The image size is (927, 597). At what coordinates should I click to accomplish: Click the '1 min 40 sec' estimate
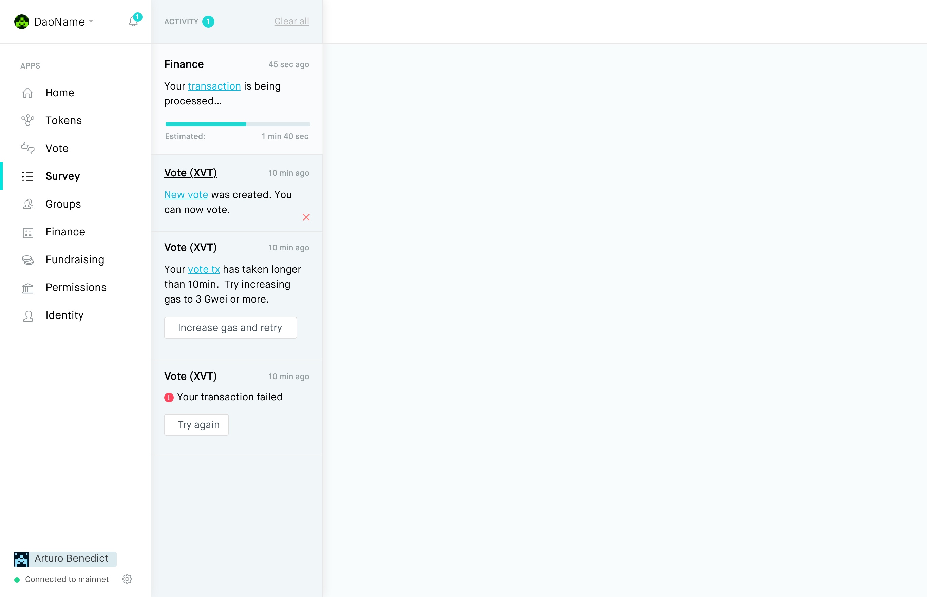point(285,136)
